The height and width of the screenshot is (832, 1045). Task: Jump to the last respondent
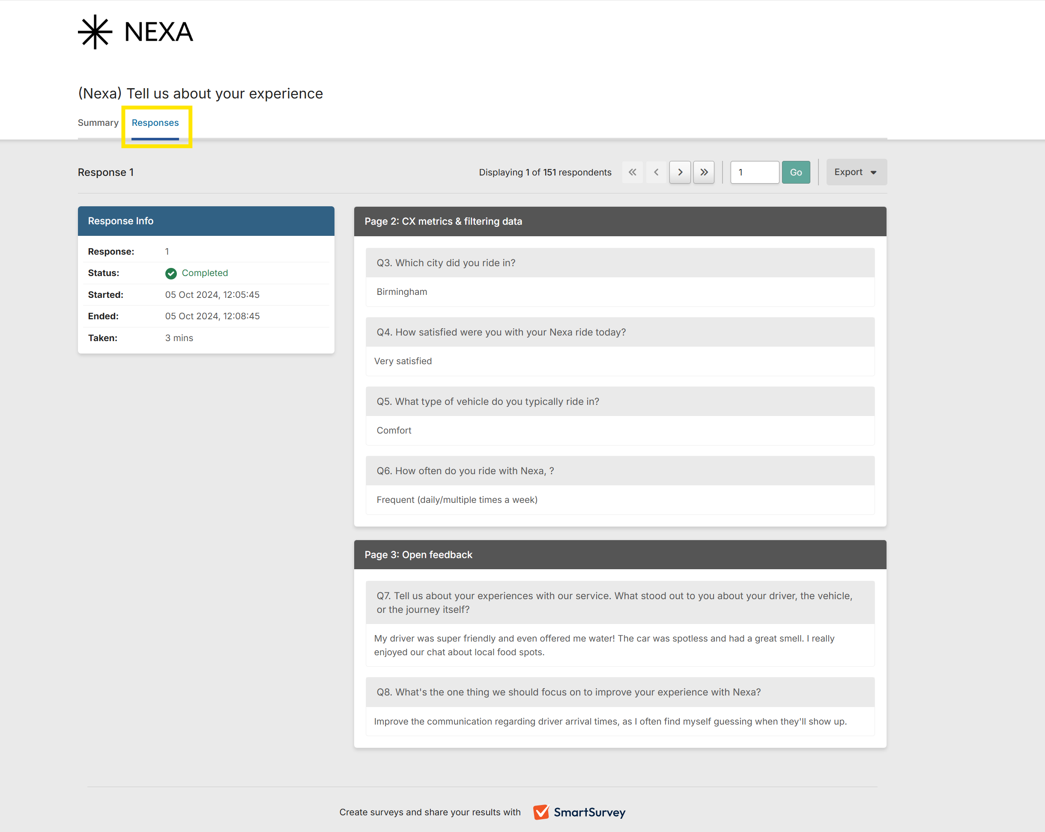(704, 172)
